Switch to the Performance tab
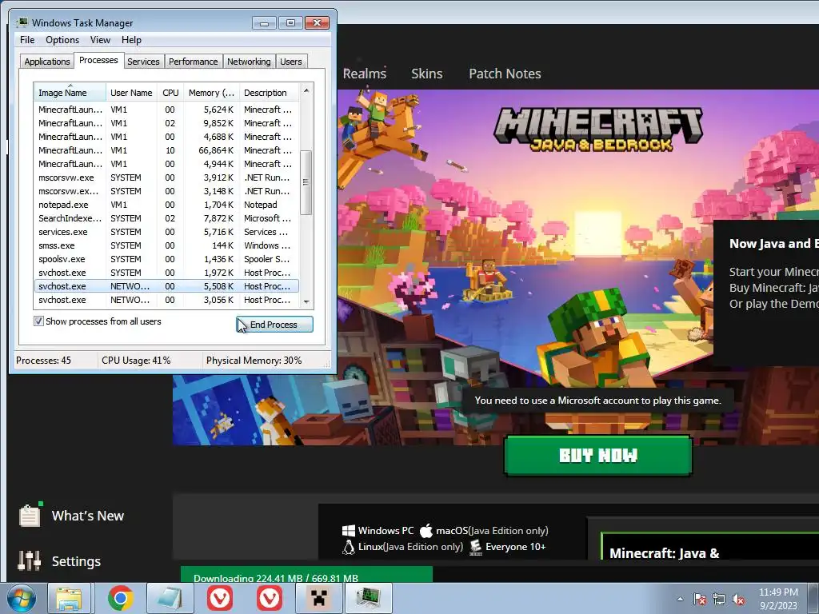 coord(194,62)
